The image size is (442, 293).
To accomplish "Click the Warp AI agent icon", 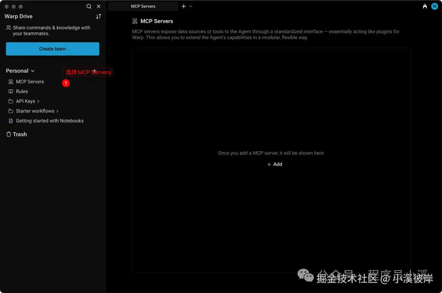I will coord(425,6).
